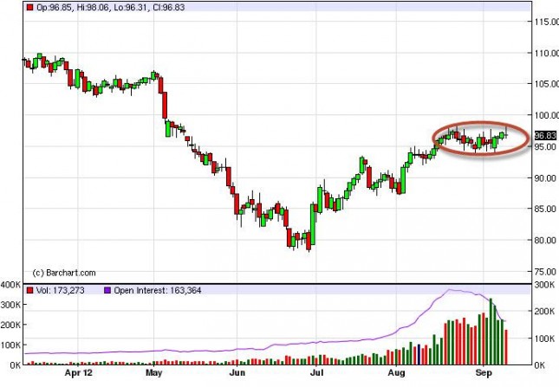Screen dimensions: 559x387
Task: Click the 'Jul' date axis label
Action: click(316, 373)
